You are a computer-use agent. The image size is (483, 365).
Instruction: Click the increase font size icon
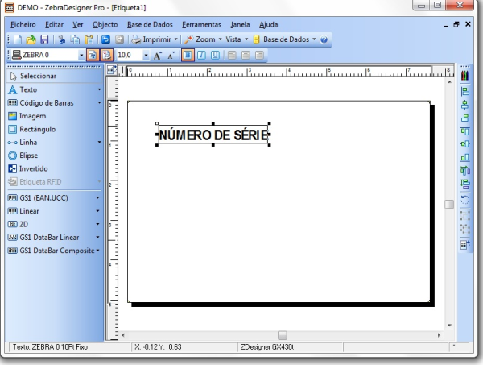pyautogui.click(x=159, y=56)
